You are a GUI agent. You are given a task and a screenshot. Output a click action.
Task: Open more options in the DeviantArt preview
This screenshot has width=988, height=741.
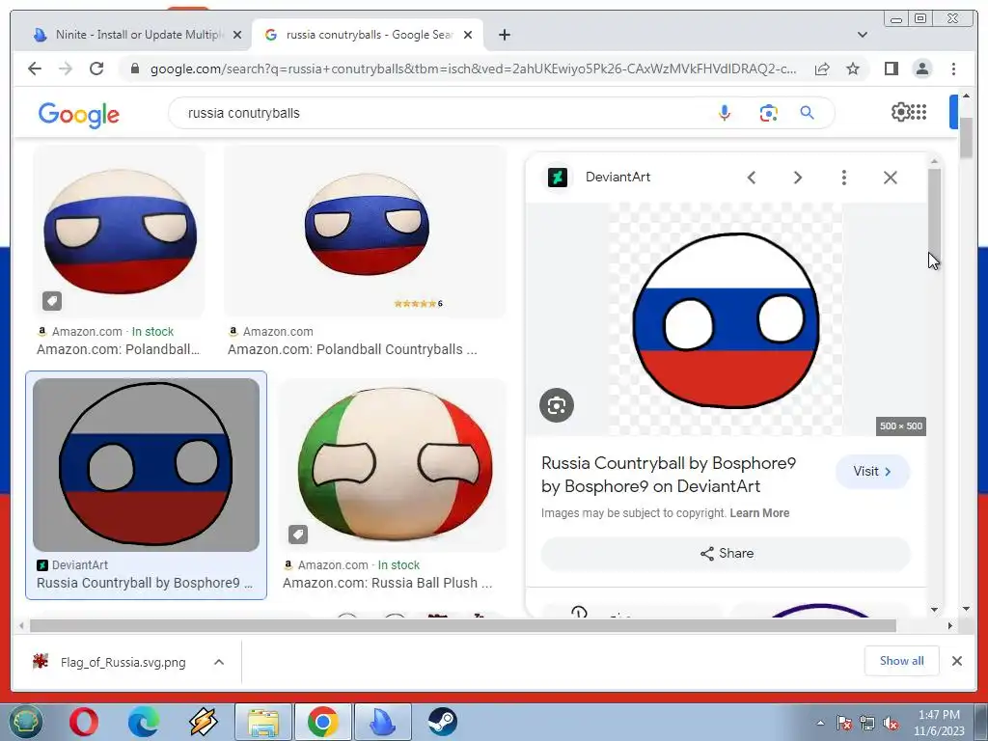click(x=843, y=178)
